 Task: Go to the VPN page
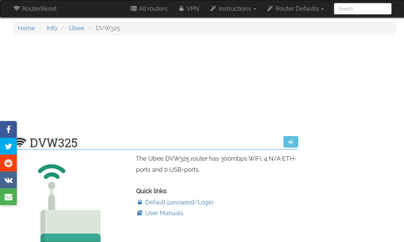[x=189, y=9]
